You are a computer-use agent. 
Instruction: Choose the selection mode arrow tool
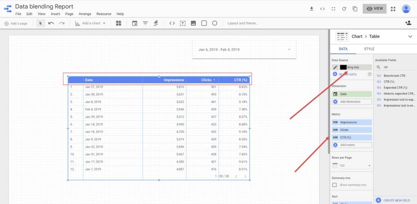coord(40,23)
